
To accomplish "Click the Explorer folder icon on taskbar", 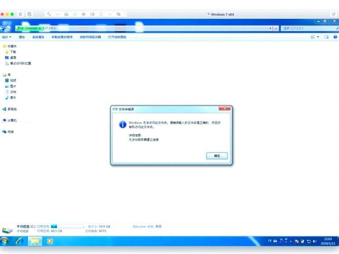I will tap(35, 241).
